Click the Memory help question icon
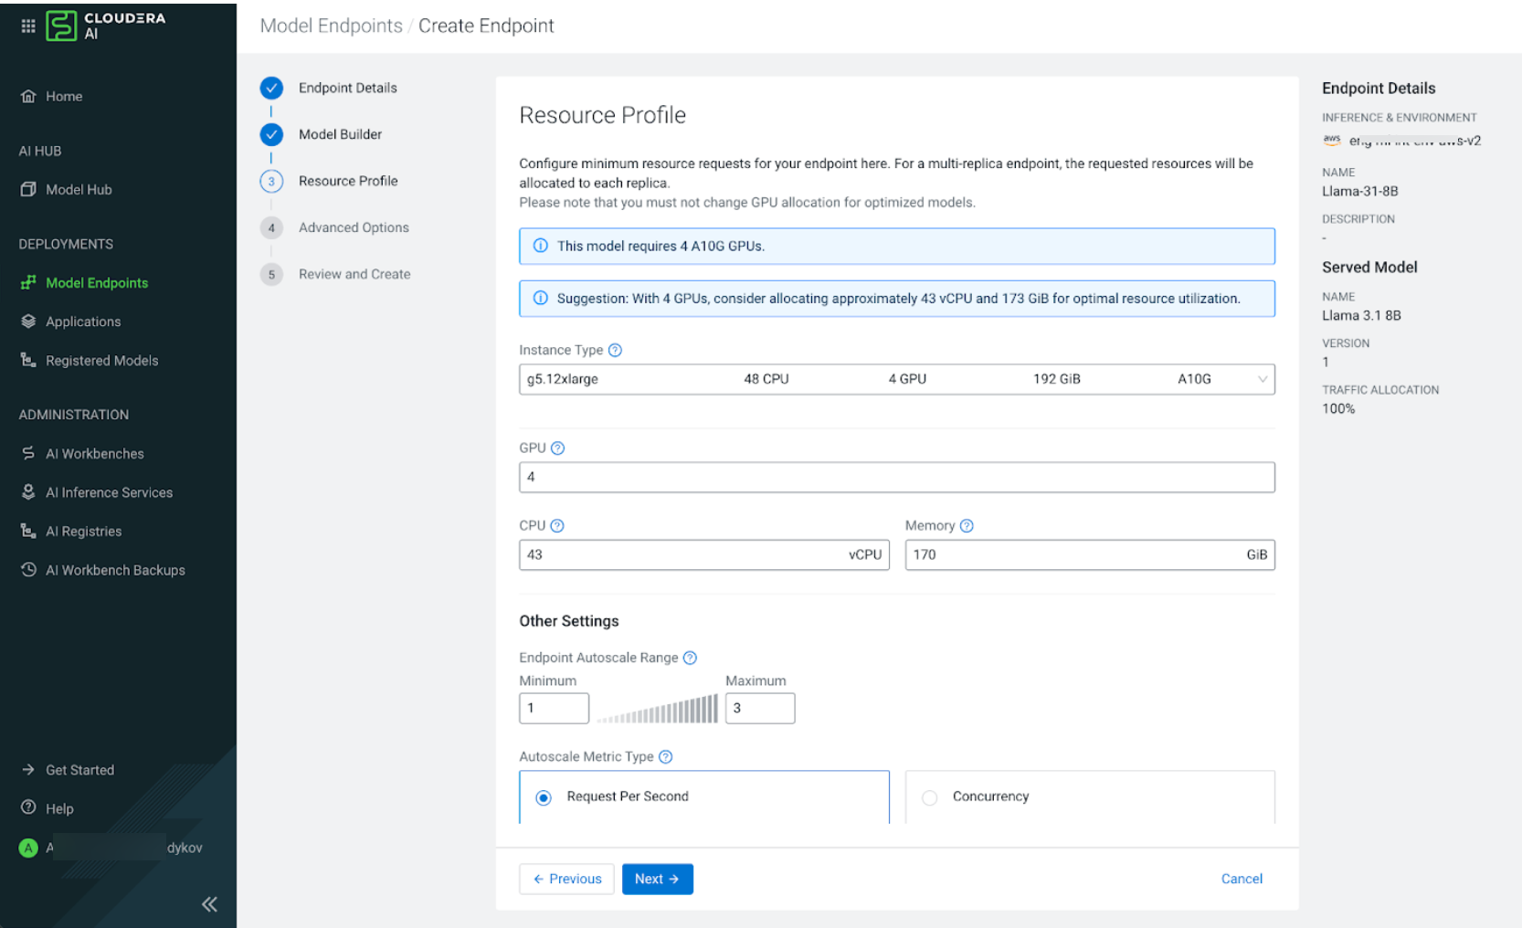 (967, 525)
